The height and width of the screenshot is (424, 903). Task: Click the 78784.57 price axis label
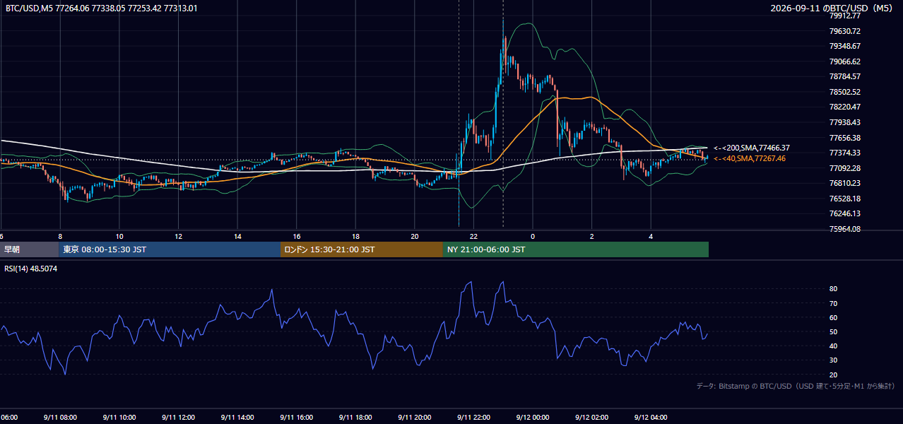[x=845, y=76]
